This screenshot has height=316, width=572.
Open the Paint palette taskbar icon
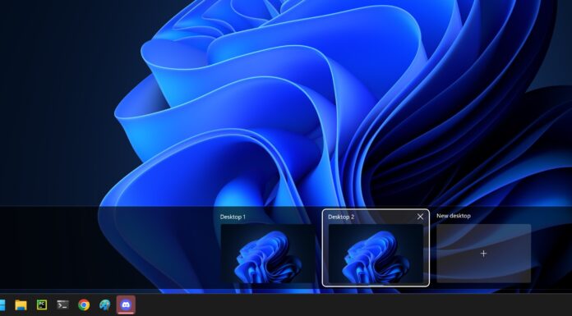104,305
